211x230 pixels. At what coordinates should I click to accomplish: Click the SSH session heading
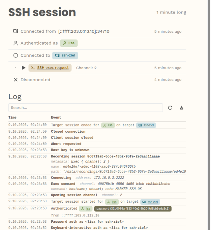42,12
